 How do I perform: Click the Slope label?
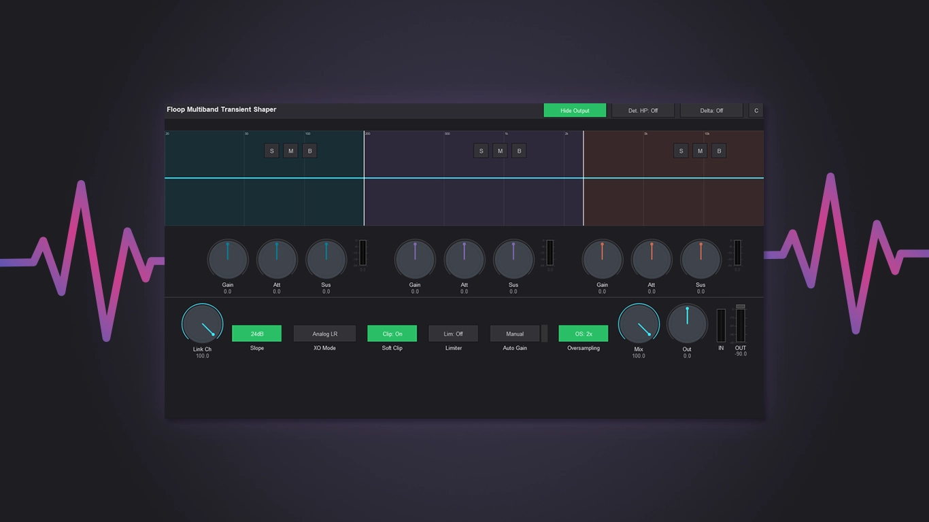(257, 348)
